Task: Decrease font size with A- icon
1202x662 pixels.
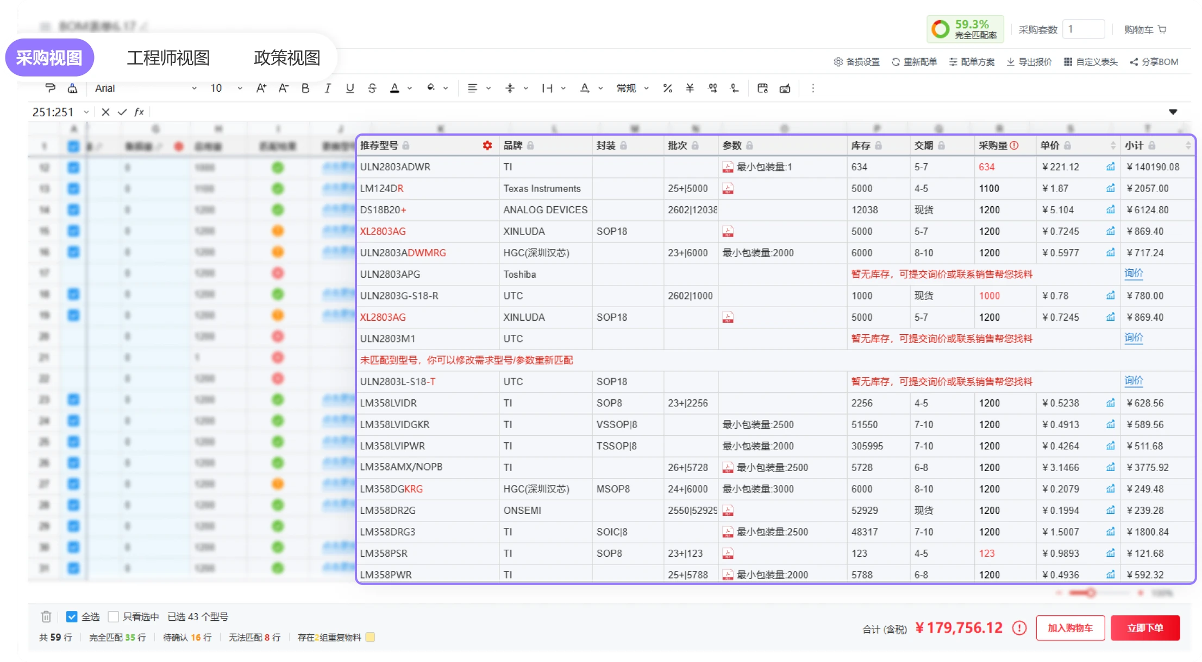Action: (x=283, y=88)
